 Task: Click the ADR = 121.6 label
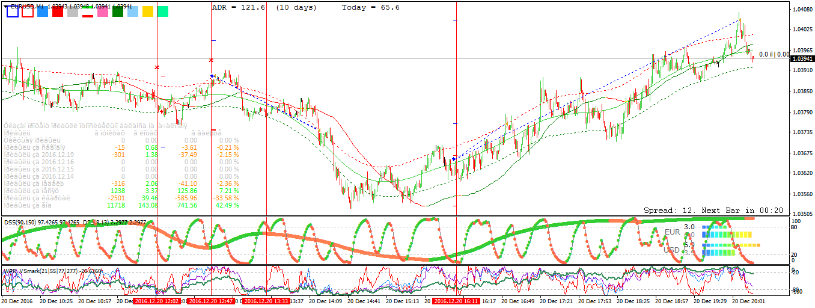click(239, 7)
